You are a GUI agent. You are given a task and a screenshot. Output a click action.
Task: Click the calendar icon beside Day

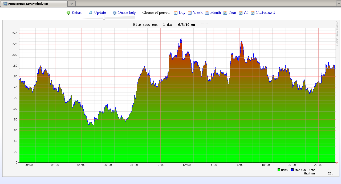pos(176,13)
